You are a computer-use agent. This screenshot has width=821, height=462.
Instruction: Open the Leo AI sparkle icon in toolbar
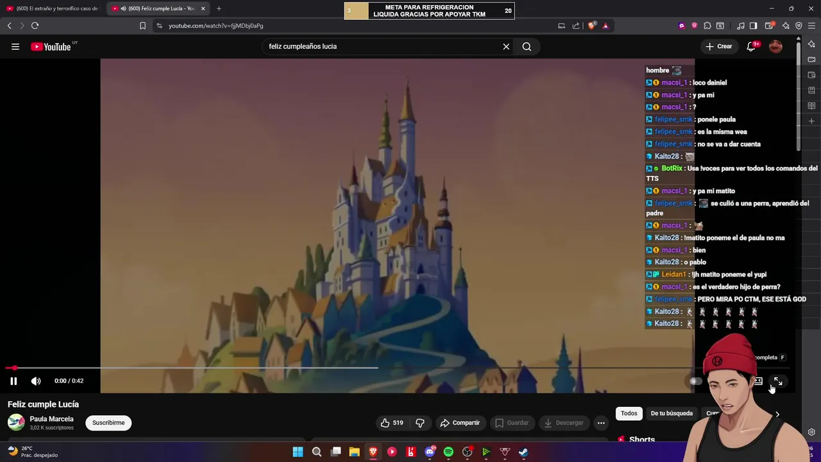pos(786,26)
